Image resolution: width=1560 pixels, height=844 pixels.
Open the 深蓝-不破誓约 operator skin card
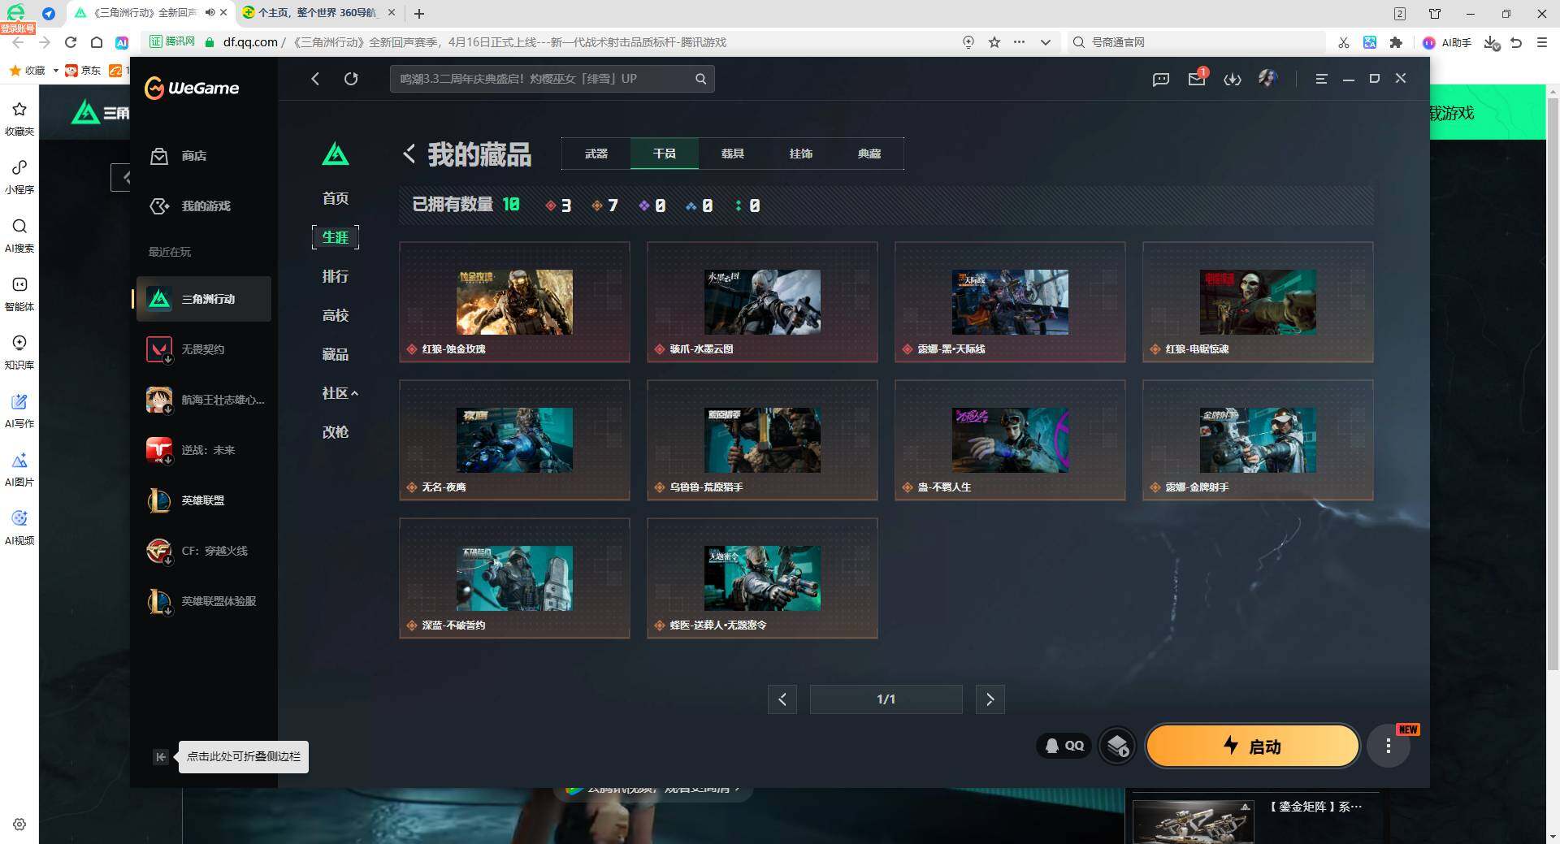click(x=514, y=578)
